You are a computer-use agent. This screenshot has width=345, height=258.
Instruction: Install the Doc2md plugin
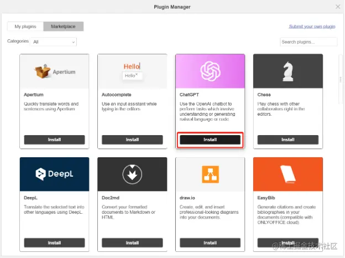pyautogui.click(x=132, y=243)
